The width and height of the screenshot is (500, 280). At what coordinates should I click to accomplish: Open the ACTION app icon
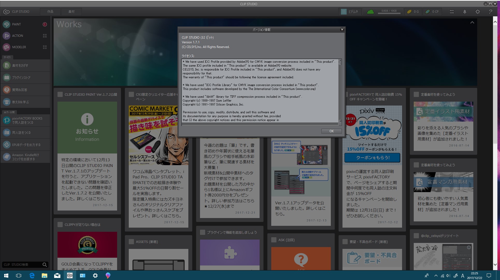click(x=6, y=36)
